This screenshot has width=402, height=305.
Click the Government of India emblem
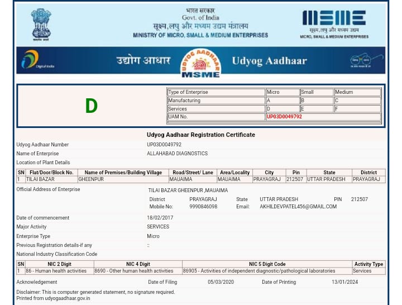[41, 25]
